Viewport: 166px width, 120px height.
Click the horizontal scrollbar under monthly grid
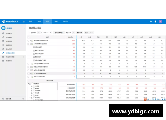pyautogui.click(x=113, y=79)
